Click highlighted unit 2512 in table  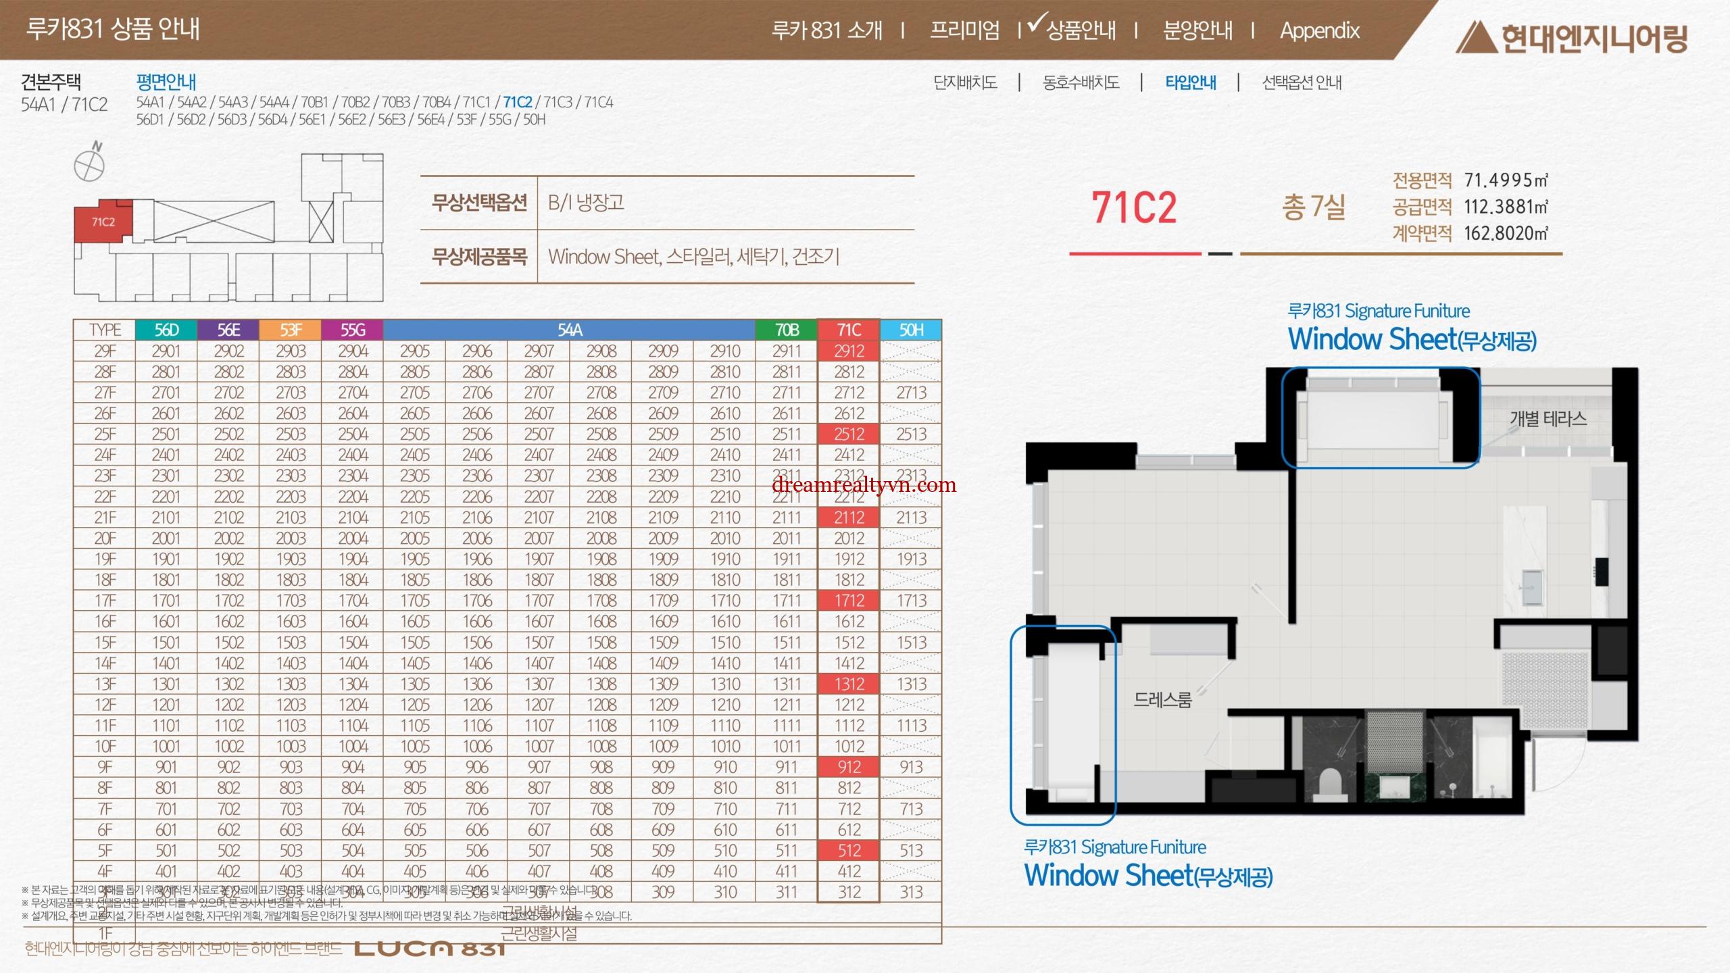[x=849, y=434]
